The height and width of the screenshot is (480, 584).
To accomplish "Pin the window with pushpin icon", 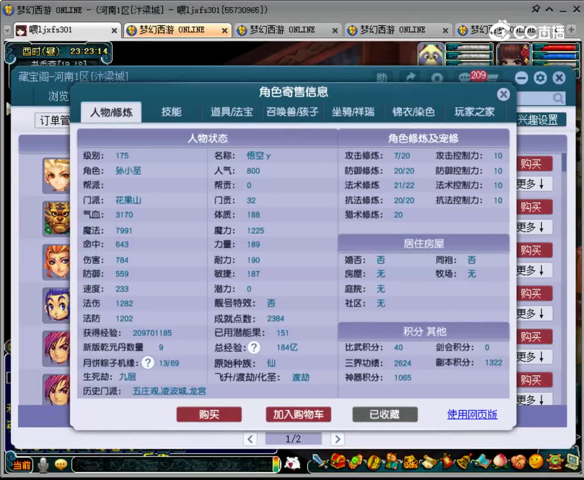I will pos(536,9).
